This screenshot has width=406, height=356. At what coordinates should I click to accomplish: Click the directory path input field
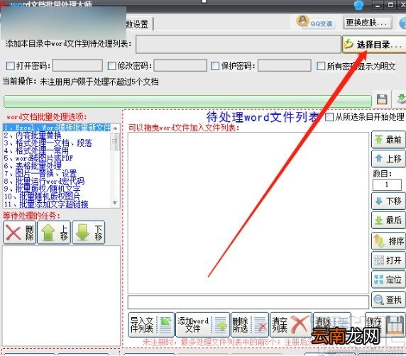pos(238,44)
